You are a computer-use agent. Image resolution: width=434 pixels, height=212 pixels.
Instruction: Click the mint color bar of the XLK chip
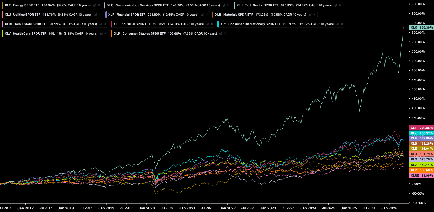click(x=234, y=5)
